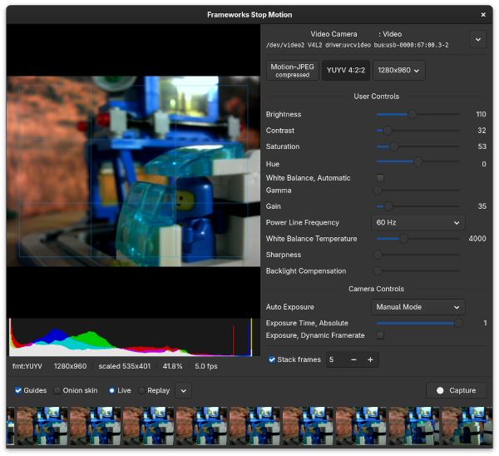This screenshot has width=499, height=456.
Task: Click the Capture button
Action: pos(456,390)
